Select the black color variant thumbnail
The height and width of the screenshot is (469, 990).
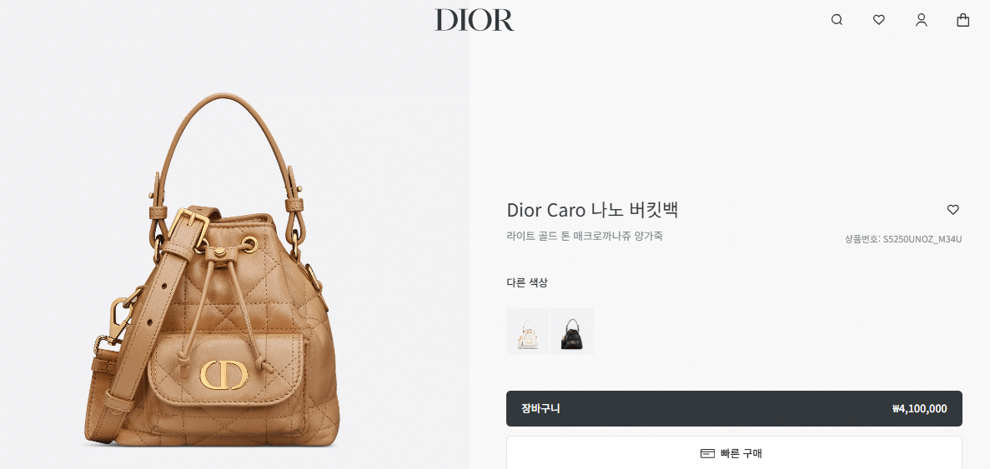click(572, 331)
